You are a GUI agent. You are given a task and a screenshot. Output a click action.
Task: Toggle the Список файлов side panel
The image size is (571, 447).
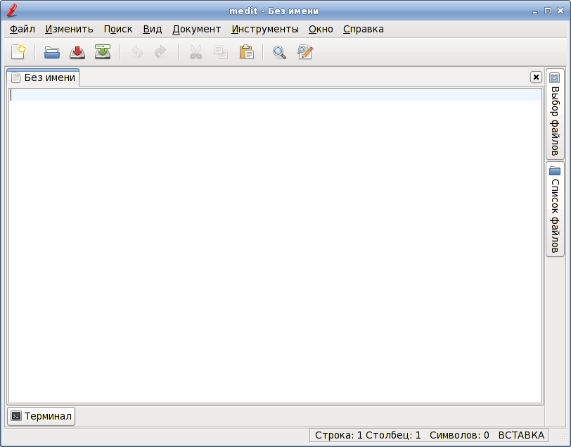pyautogui.click(x=555, y=210)
